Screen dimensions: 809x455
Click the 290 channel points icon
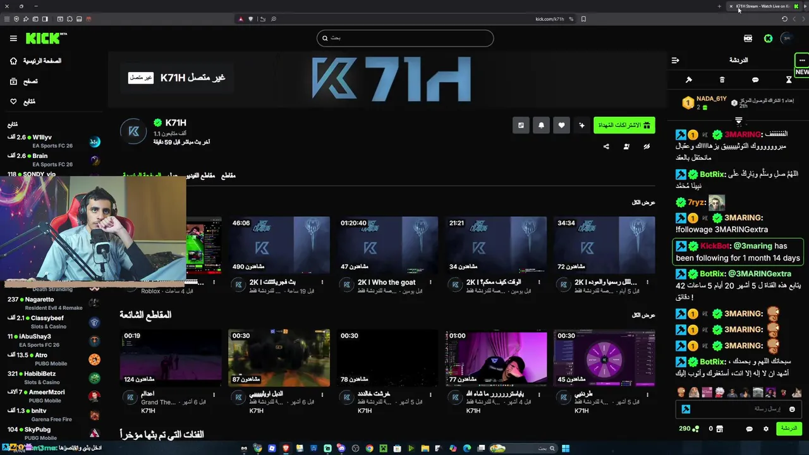coord(696,429)
